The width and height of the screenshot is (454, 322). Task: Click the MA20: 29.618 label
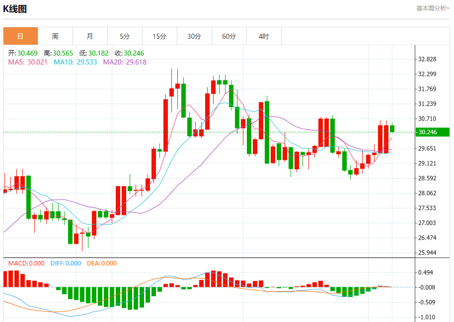(125, 62)
